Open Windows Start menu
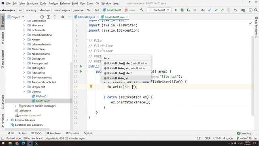259x146 pixels. [x=3, y=143]
